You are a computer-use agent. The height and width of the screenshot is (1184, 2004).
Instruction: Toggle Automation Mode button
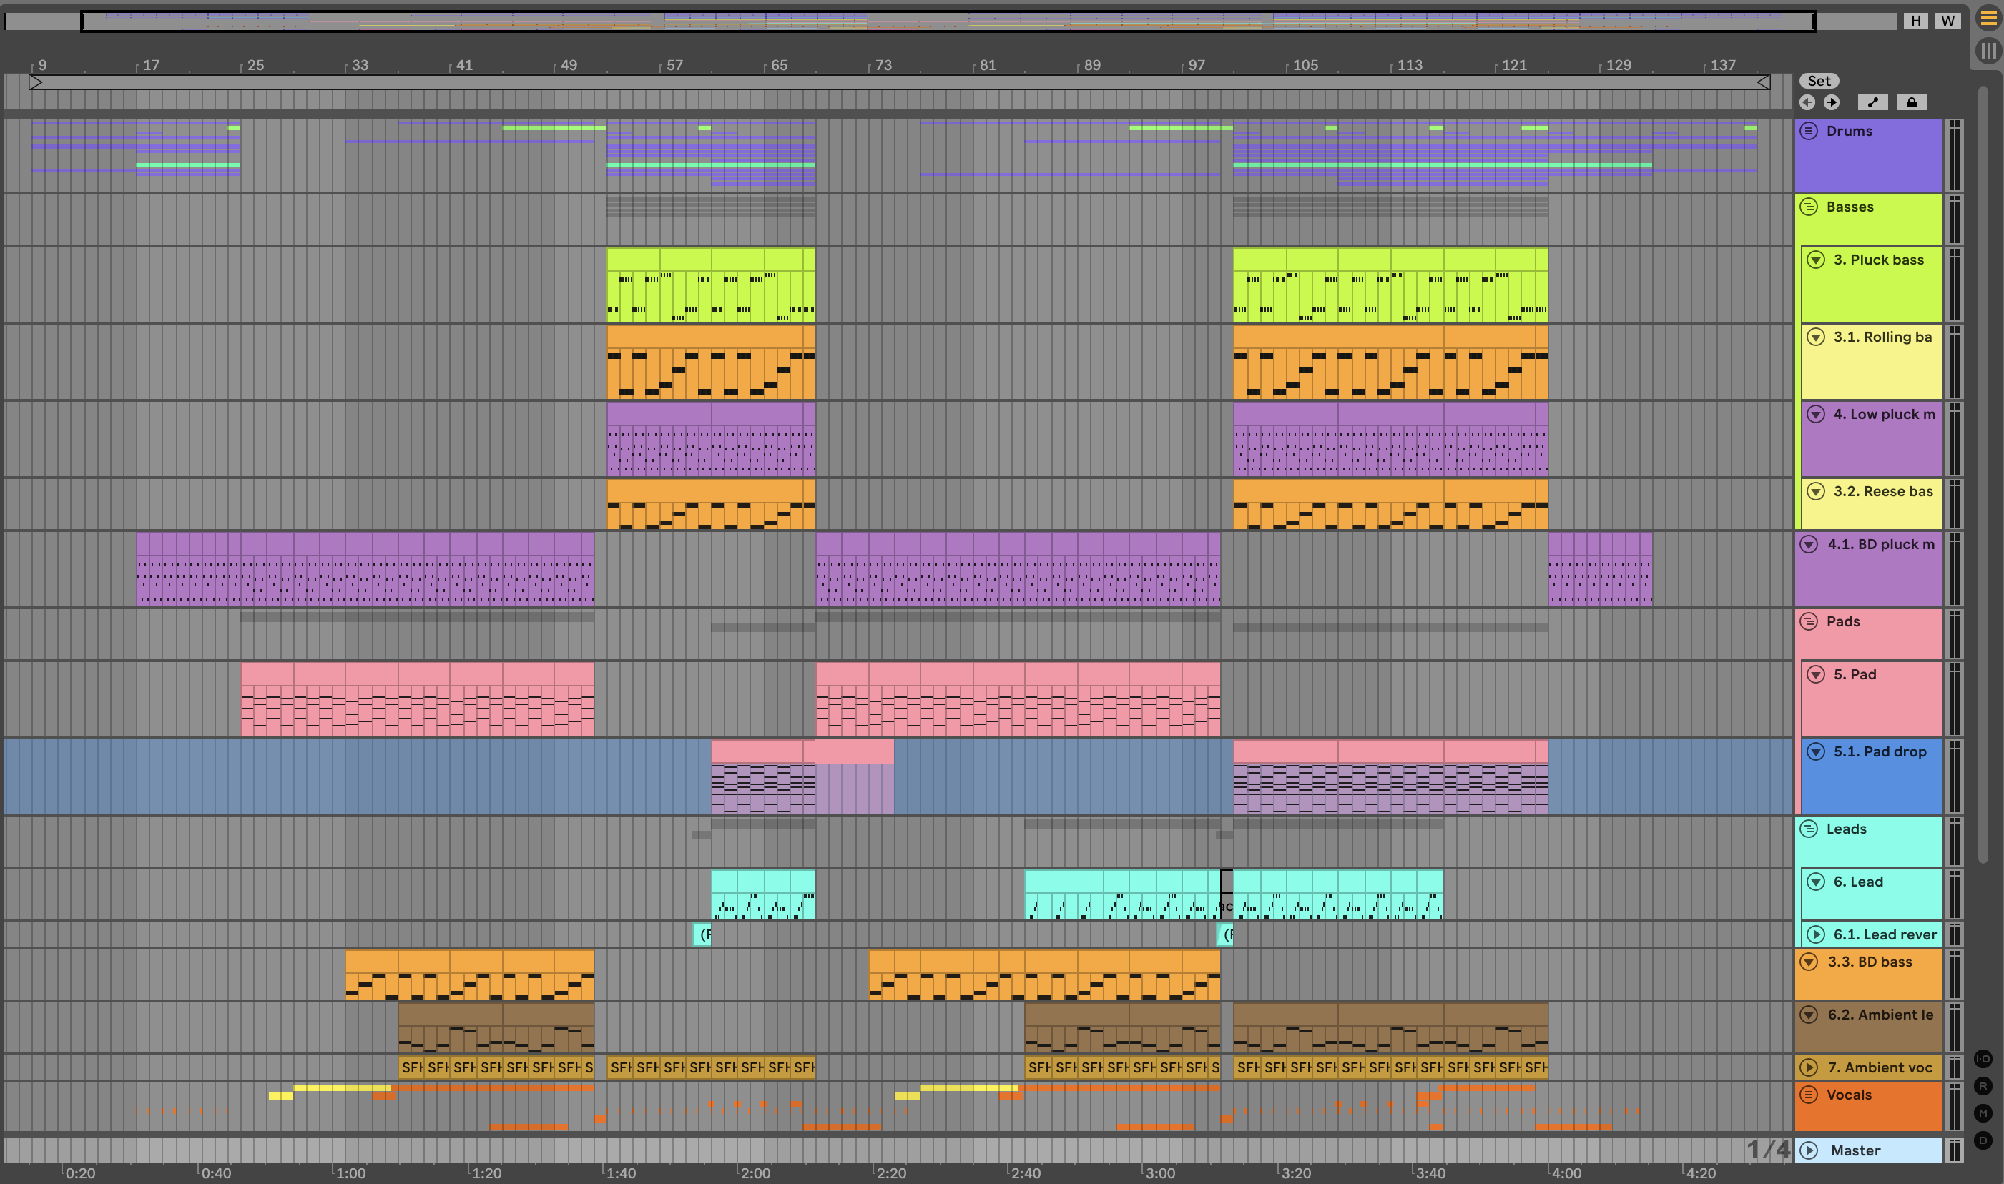pos(1872,102)
